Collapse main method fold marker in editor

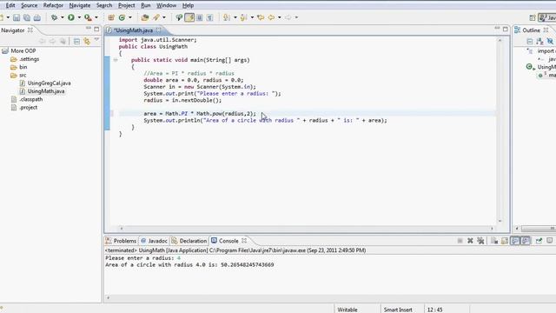coord(116,60)
